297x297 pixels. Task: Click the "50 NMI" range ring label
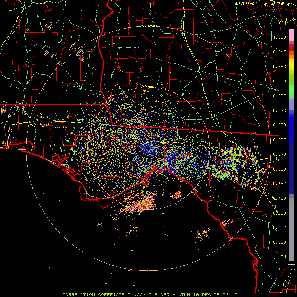point(148,87)
